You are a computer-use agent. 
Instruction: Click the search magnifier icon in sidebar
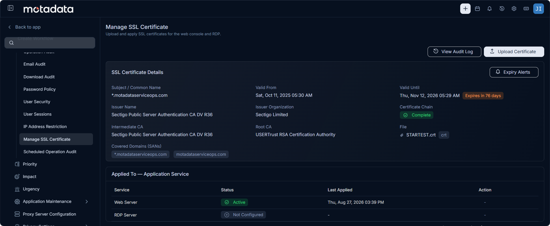(x=12, y=43)
